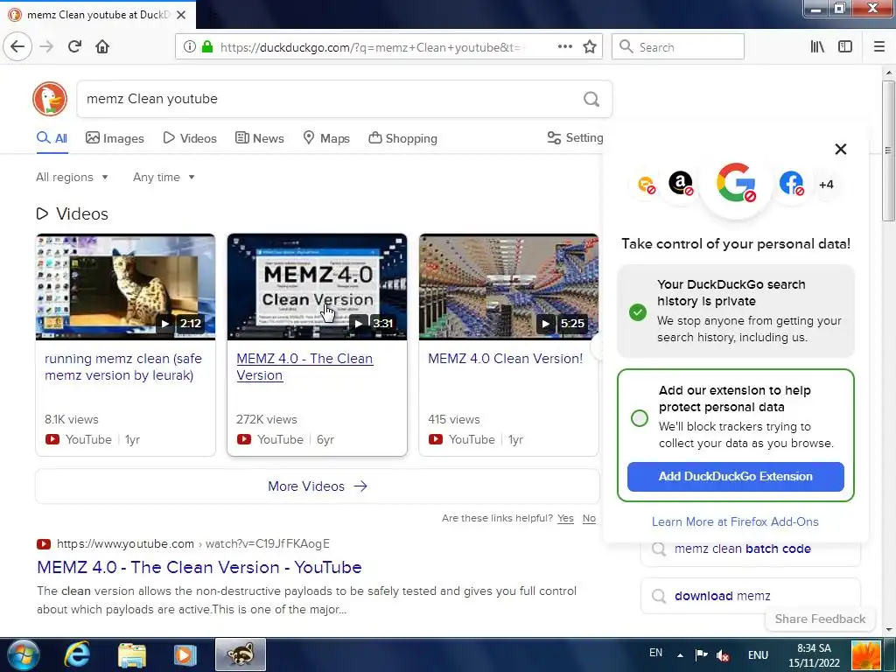Click the More Videos button

pyautogui.click(x=317, y=486)
